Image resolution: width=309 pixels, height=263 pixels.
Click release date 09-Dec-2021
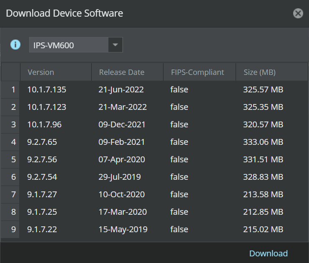pyautogui.click(x=122, y=124)
